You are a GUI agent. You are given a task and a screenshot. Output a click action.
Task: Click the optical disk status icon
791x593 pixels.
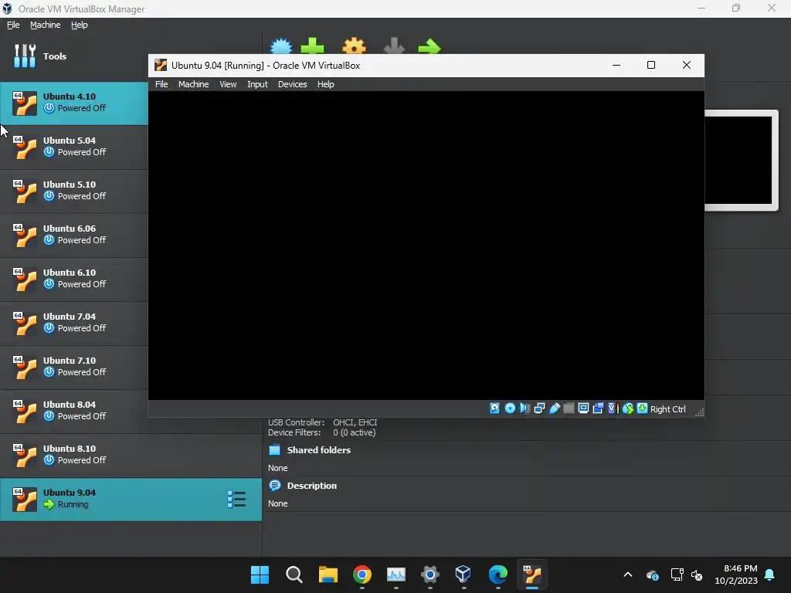click(x=510, y=408)
